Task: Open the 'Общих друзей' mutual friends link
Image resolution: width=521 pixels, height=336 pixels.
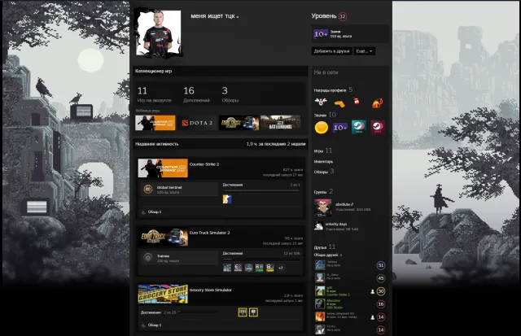Action: coord(327,255)
